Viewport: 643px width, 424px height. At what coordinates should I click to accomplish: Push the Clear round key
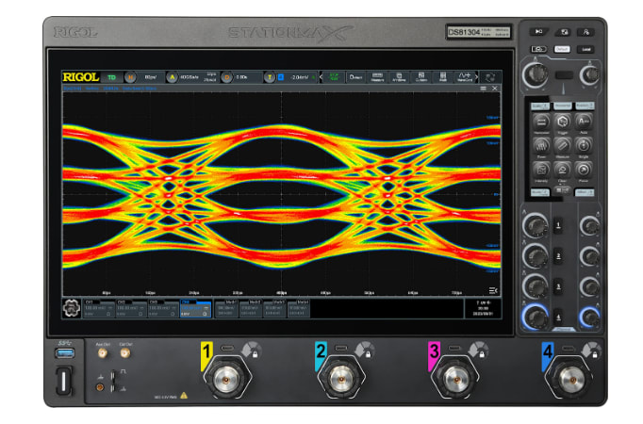562,170
